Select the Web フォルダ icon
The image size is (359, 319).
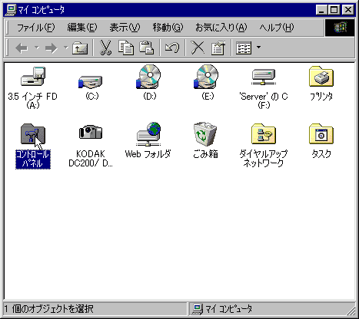tap(148, 134)
